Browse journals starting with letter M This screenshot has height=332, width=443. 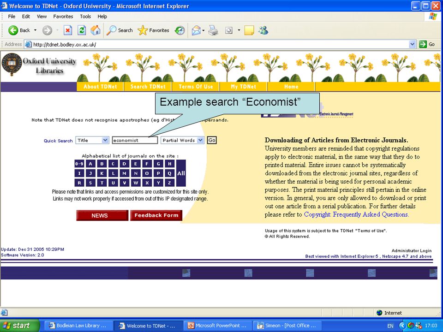click(x=124, y=173)
